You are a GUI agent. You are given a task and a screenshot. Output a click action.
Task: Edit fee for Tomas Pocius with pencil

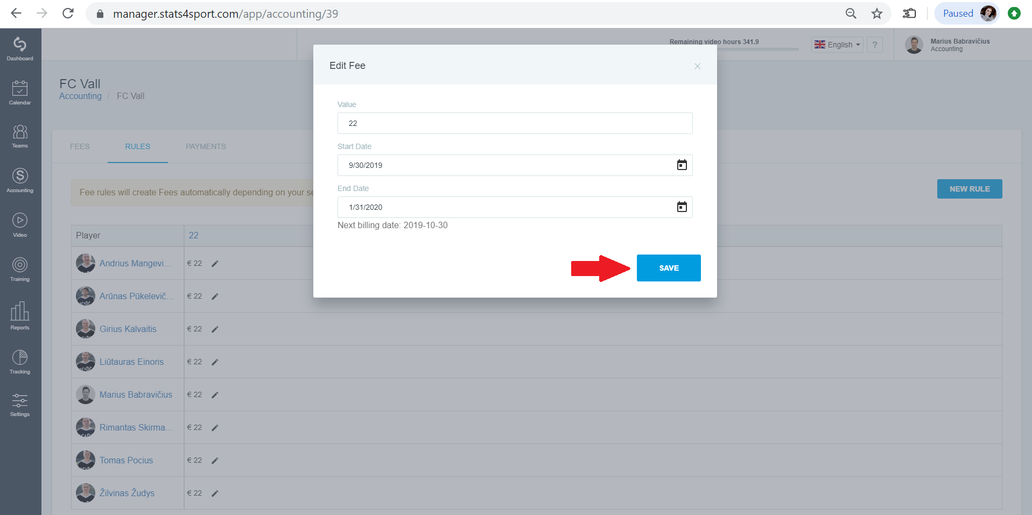[x=215, y=461]
